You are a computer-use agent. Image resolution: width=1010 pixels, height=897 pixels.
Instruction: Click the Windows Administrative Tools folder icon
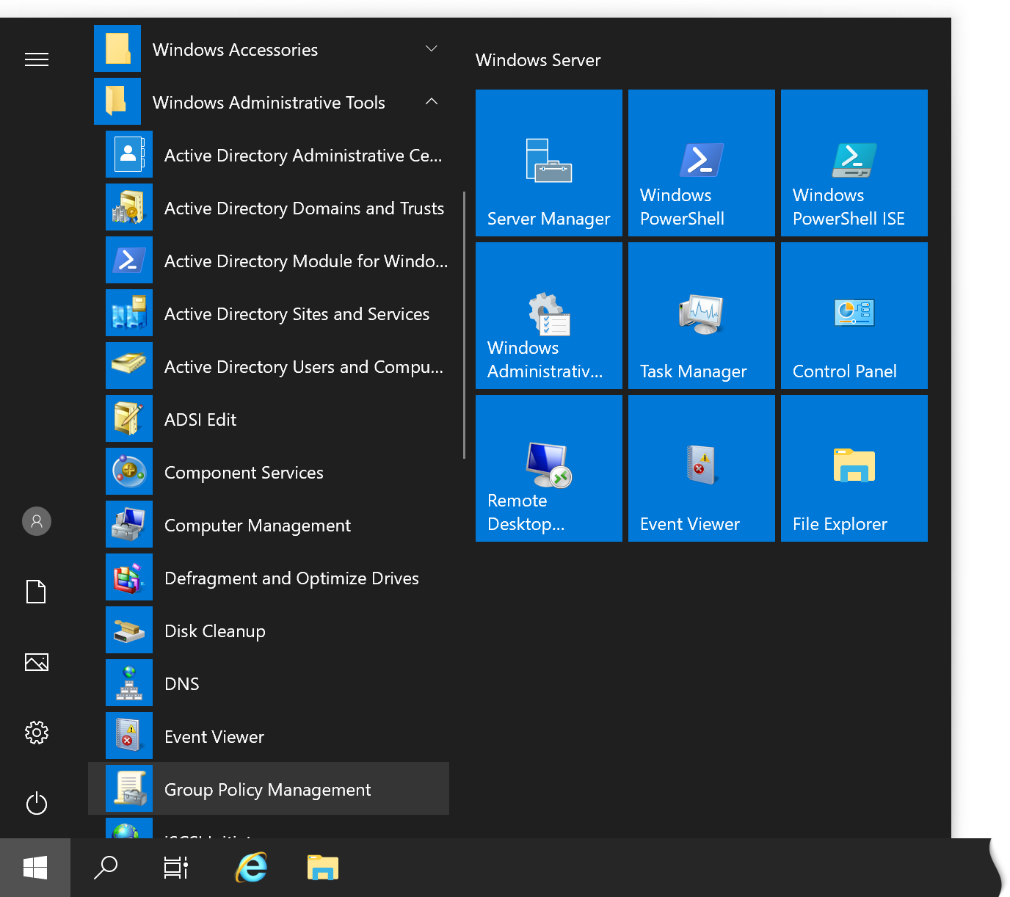117,101
